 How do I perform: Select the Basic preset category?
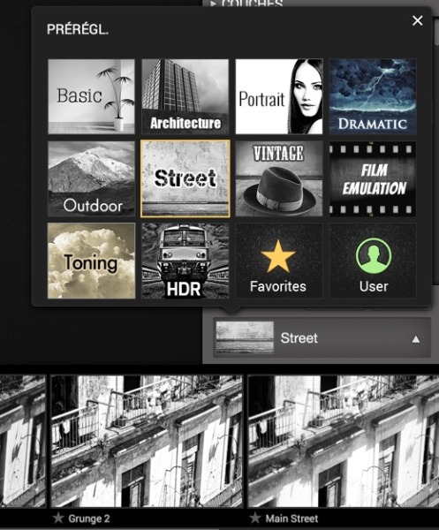[x=91, y=96]
